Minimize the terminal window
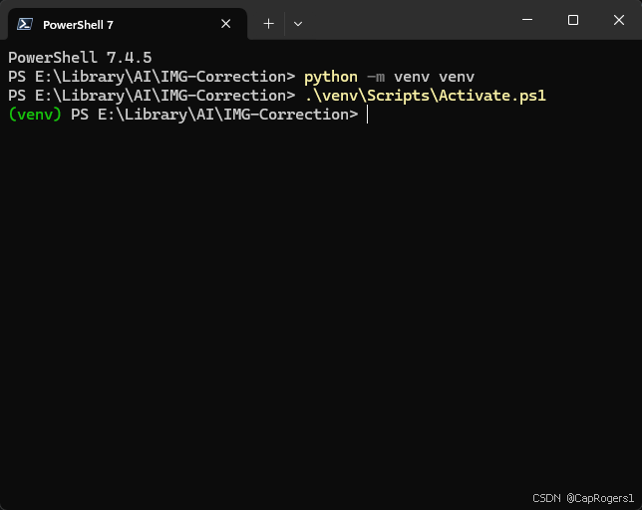The height and width of the screenshot is (510, 642). click(x=527, y=20)
